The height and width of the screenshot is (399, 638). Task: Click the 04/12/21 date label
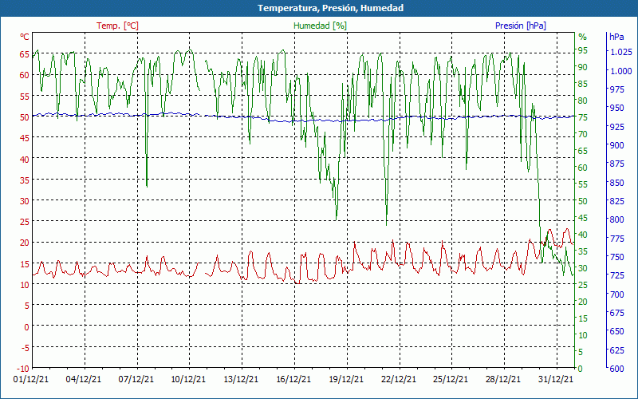pos(84,379)
